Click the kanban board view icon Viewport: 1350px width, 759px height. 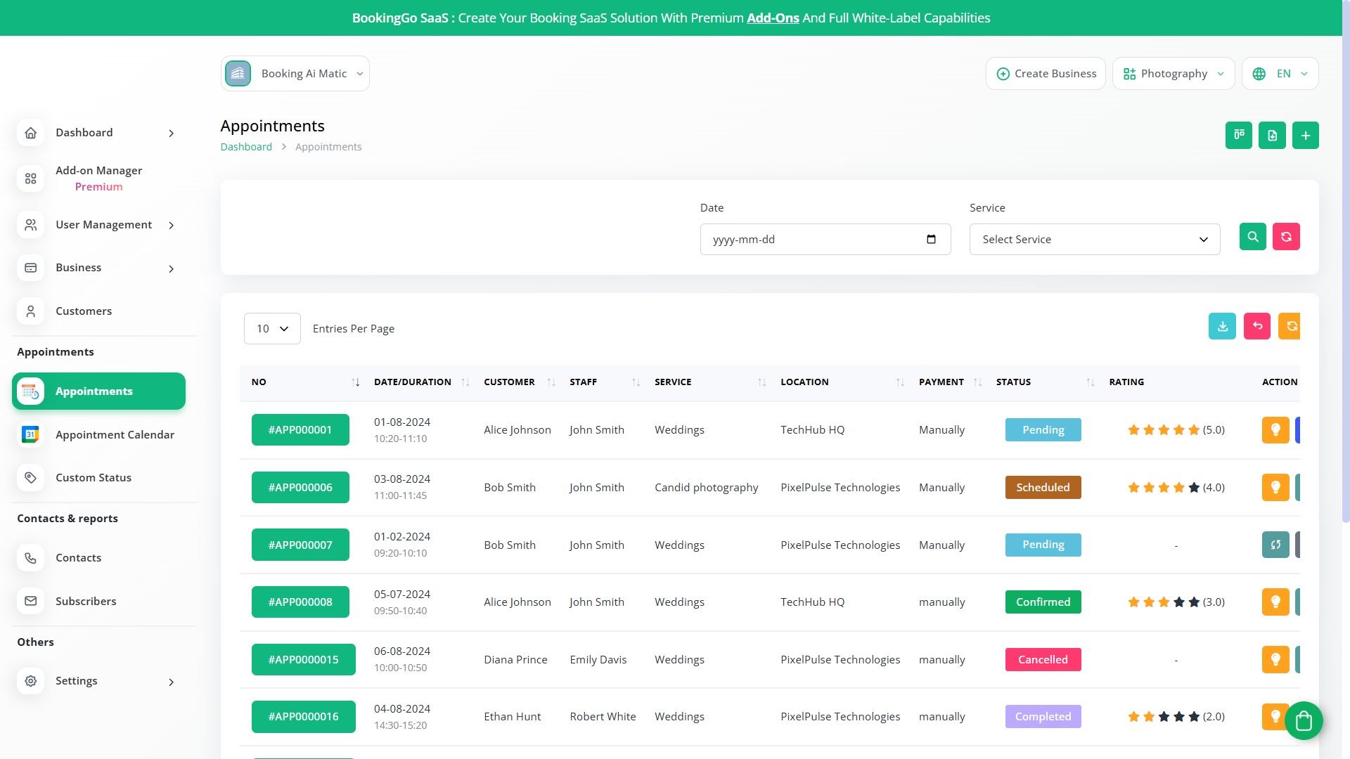point(1238,136)
